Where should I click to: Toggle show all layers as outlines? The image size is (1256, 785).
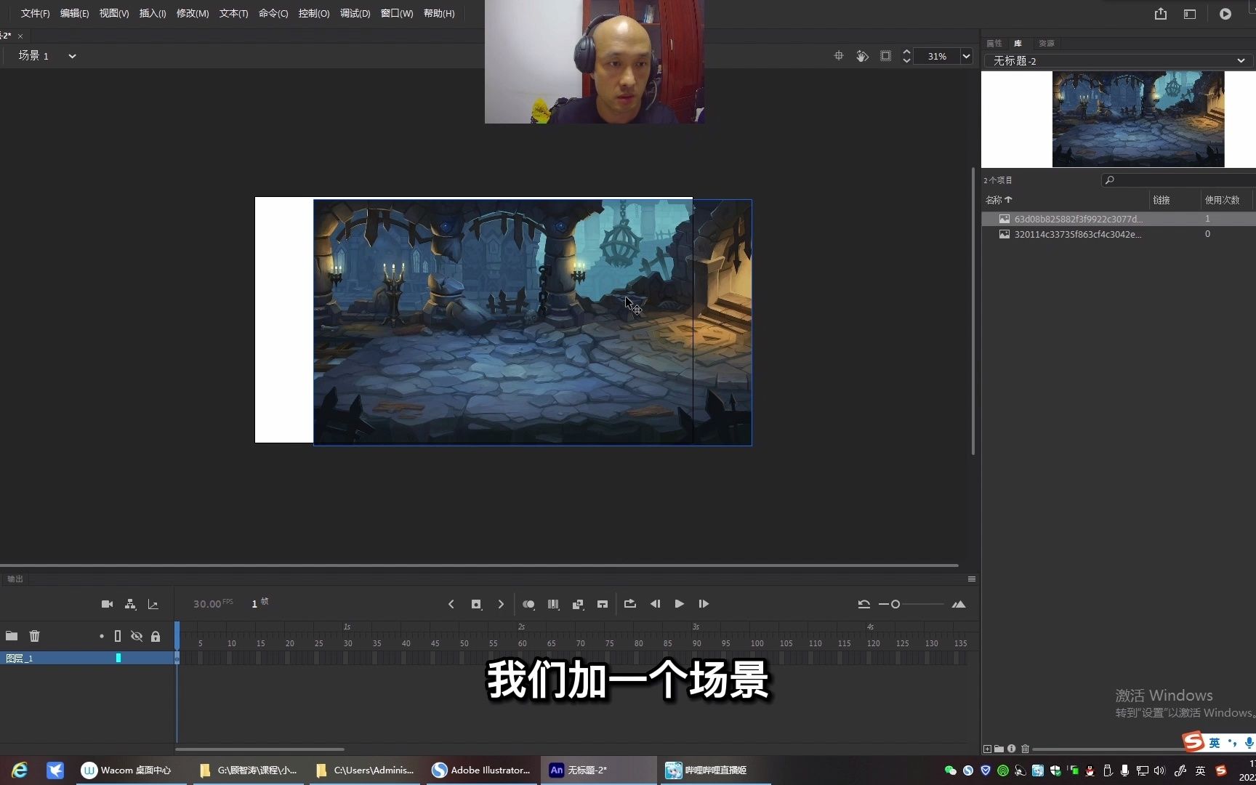(x=118, y=636)
